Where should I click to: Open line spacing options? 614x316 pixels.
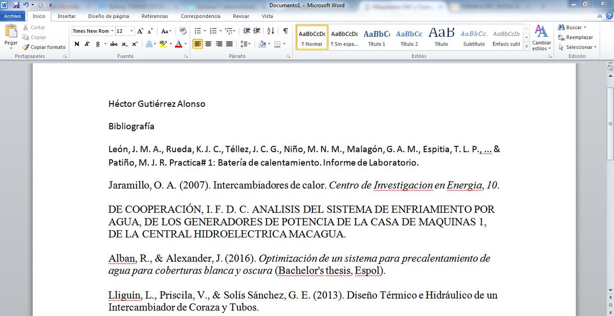(245, 44)
